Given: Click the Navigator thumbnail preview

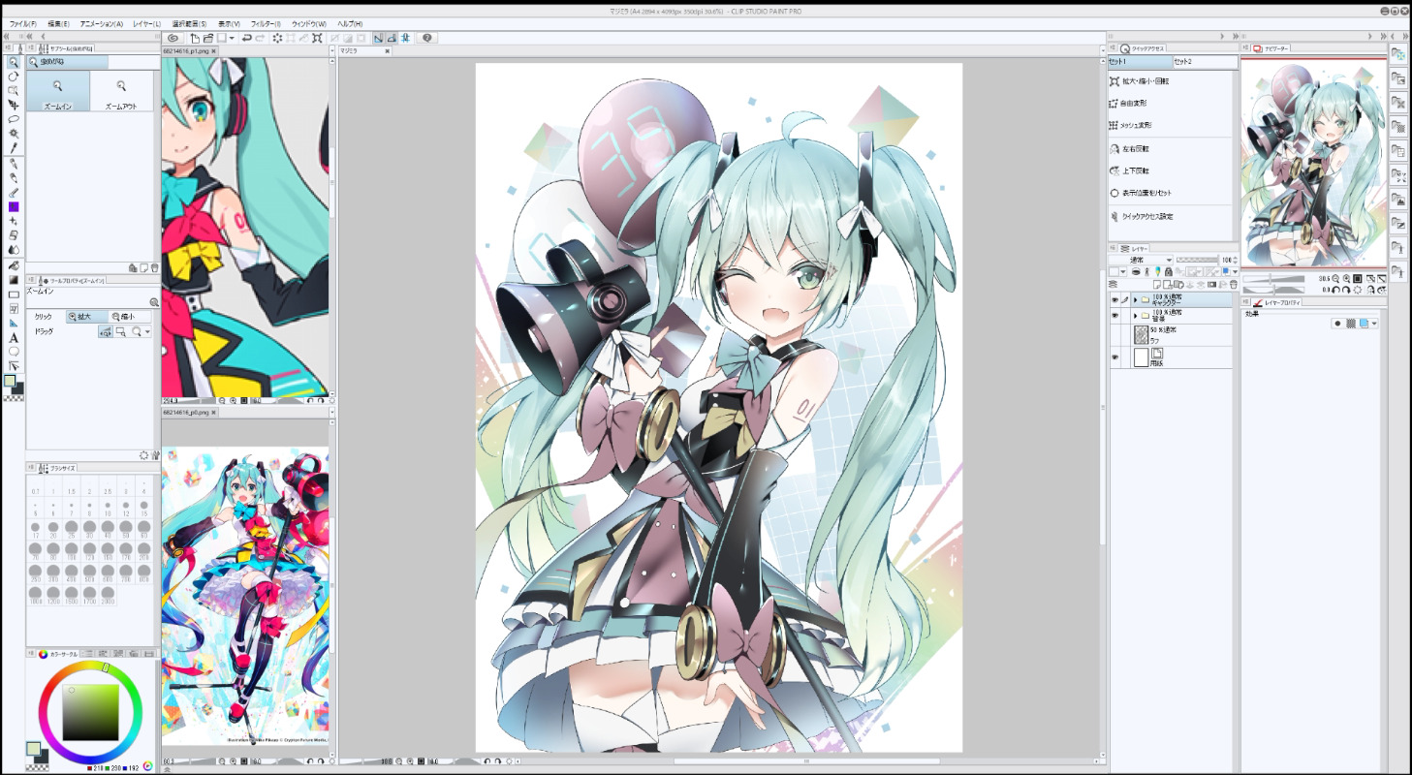Looking at the screenshot, I should [x=1312, y=161].
